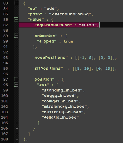Click the "fellatio_in_bed" string
The image size is (123, 143).
60,117
